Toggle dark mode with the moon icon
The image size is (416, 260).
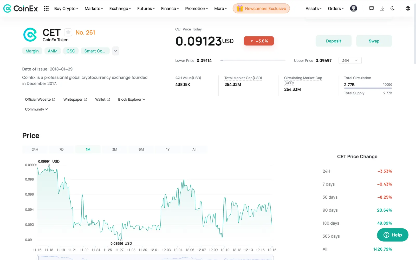(392, 9)
